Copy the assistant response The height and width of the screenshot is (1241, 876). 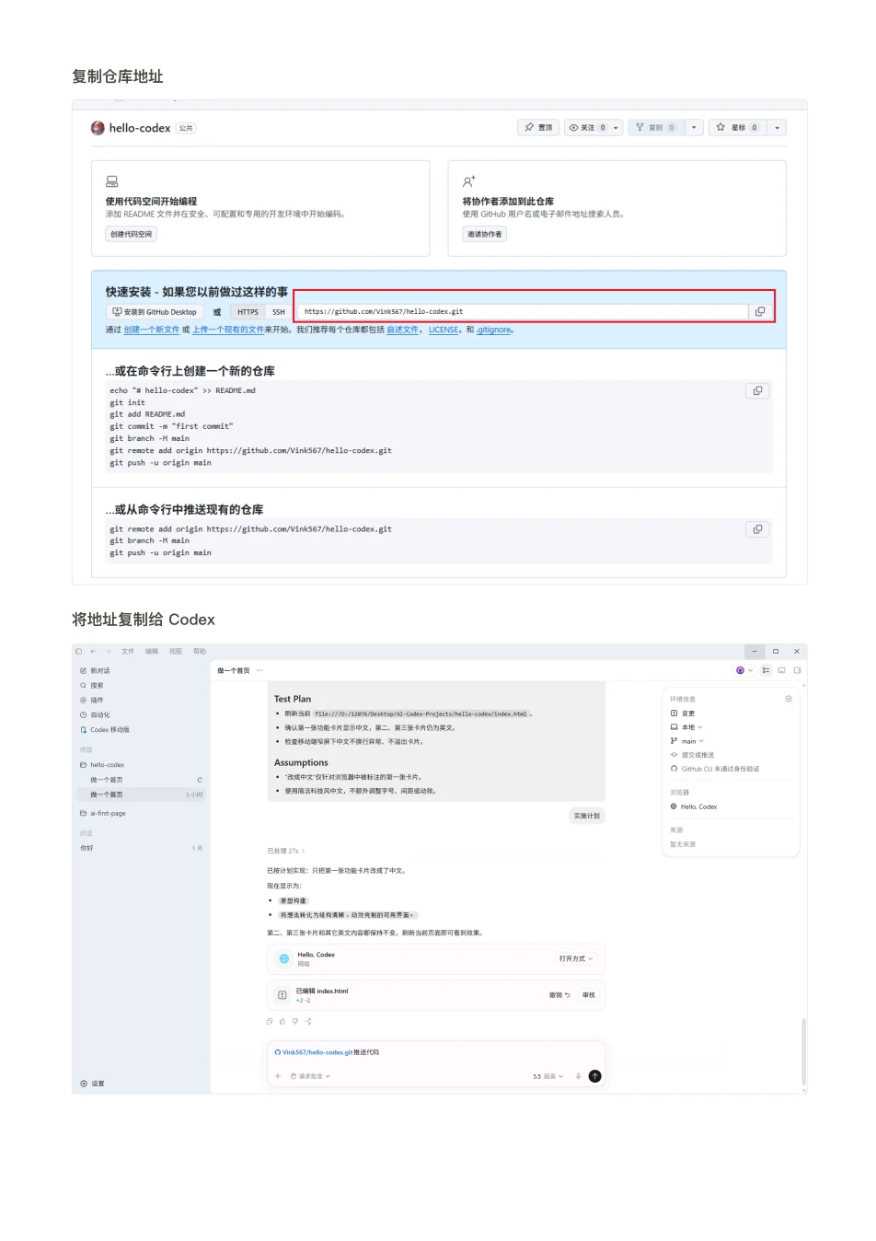270,1021
